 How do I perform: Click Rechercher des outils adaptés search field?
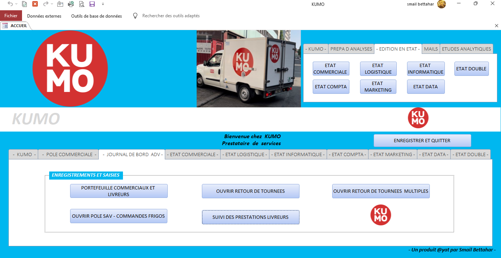point(171,16)
